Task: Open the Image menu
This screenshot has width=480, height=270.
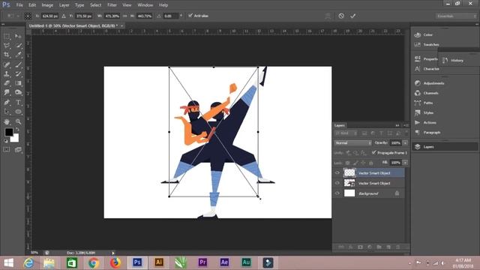Action: coord(47,5)
